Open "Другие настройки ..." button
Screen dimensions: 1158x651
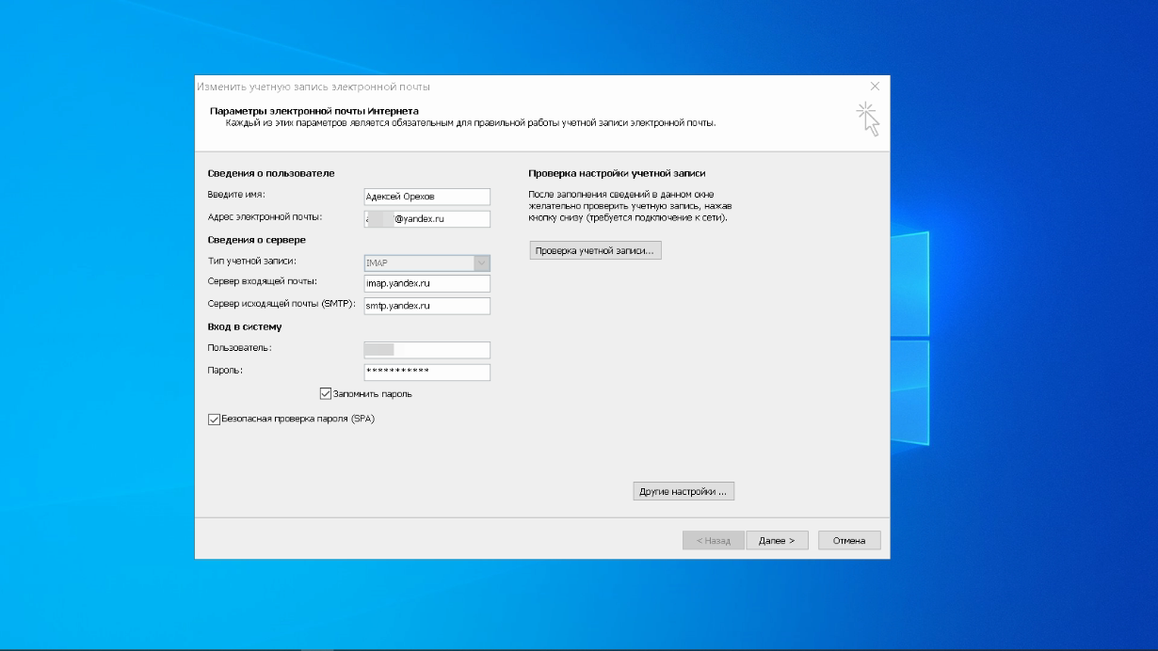pos(684,492)
